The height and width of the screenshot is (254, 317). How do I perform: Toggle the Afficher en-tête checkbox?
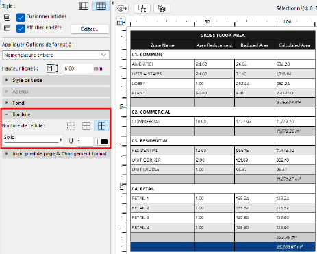point(21,29)
